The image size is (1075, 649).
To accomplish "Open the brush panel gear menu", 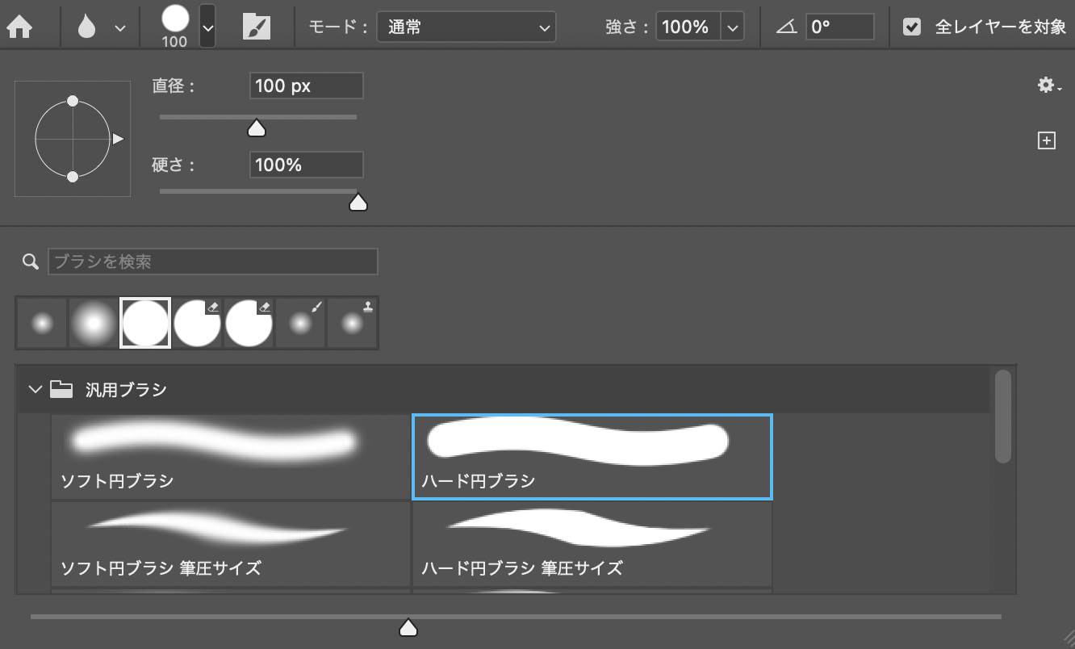I will click(1048, 86).
